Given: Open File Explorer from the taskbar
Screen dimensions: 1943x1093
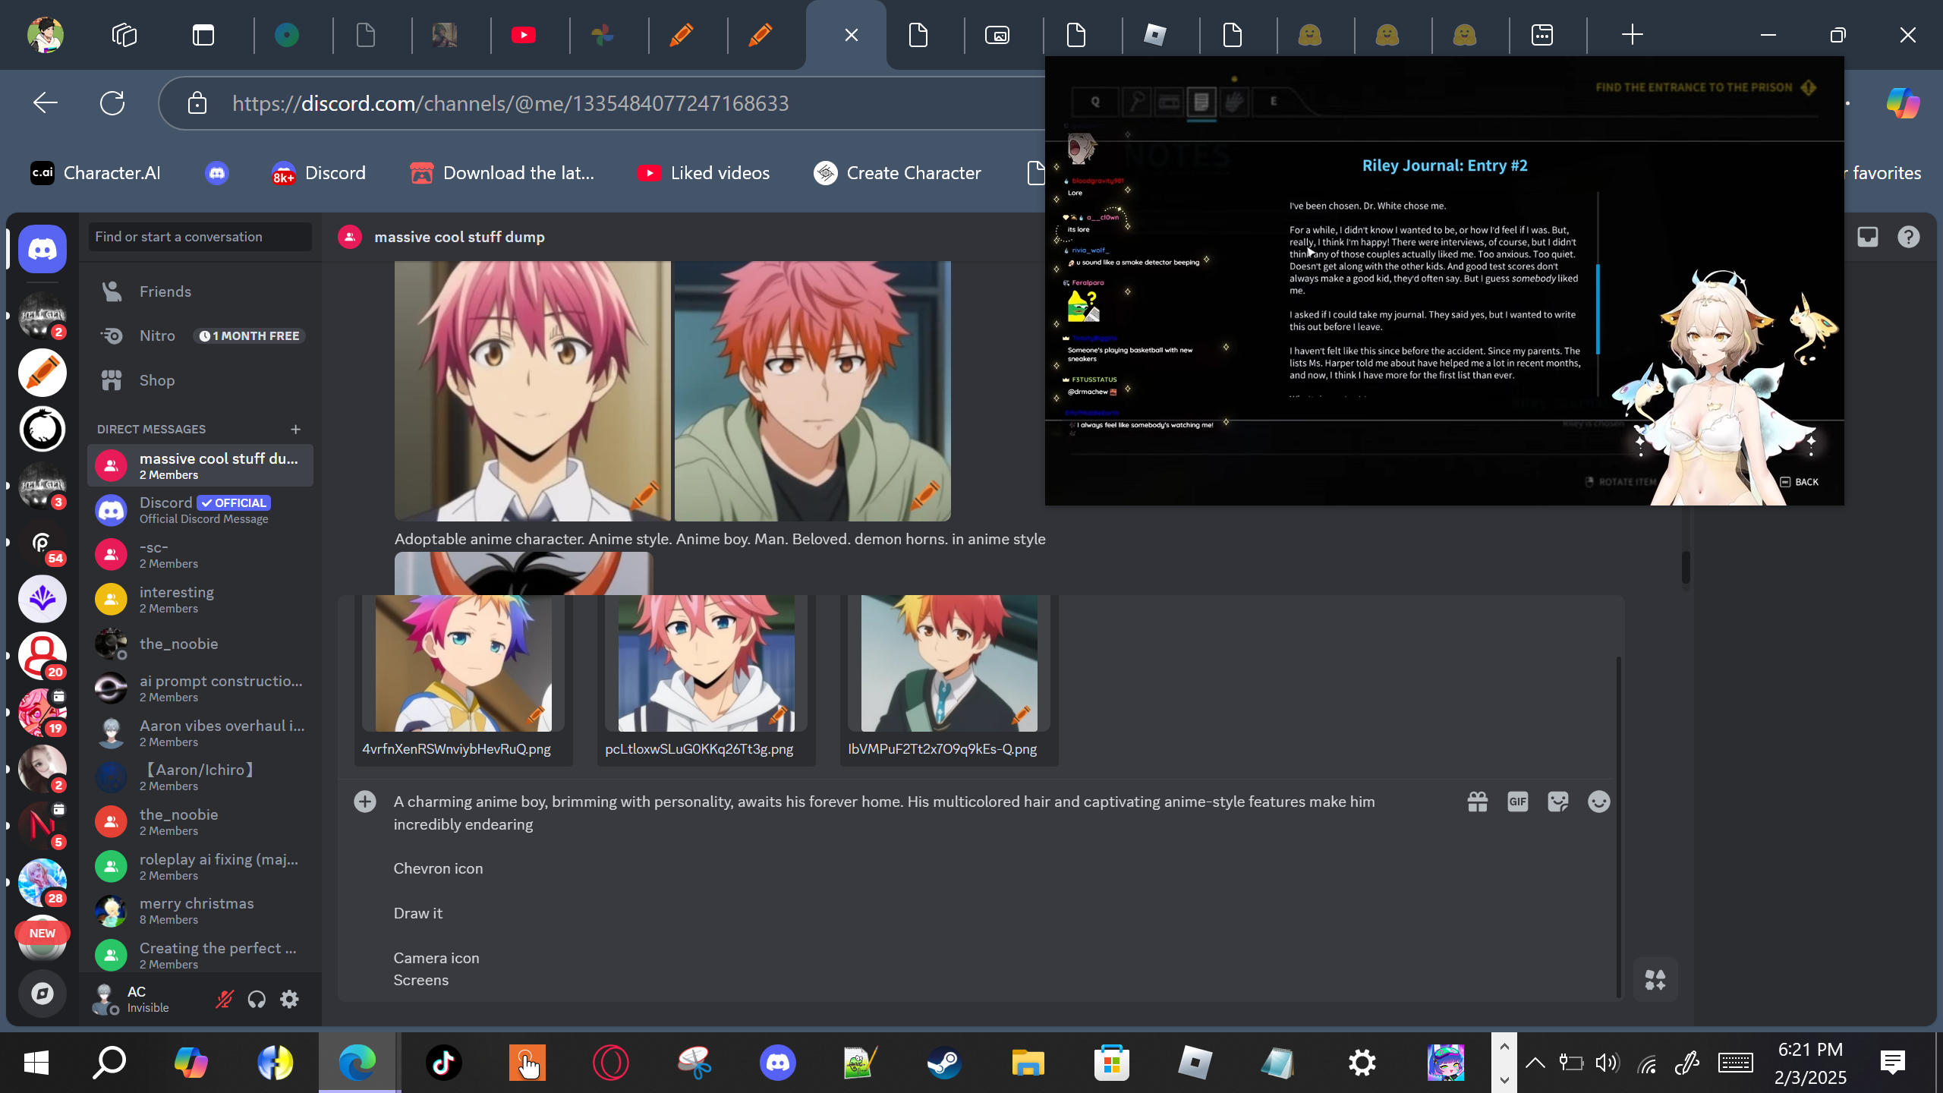Looking at the screenshot, I should click(x=1028, y=1063).
